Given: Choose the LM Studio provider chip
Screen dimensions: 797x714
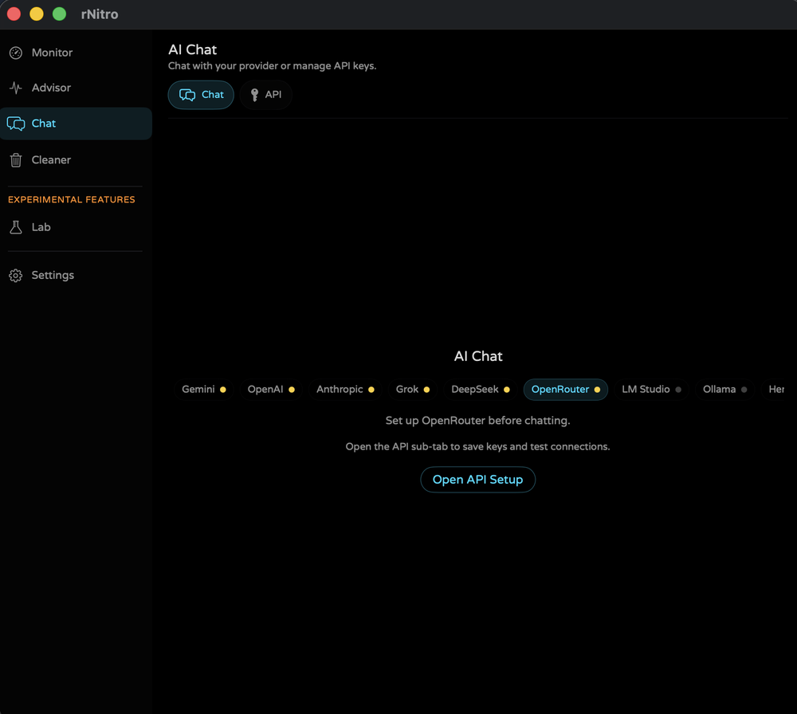Looking at the screenshot, I should click(x=651, y=390).
